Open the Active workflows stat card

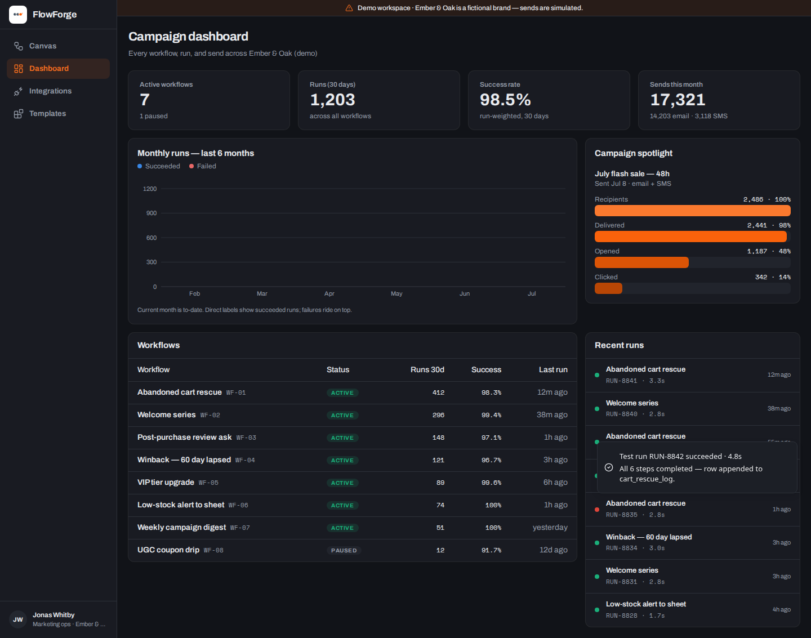click(x=209, y=100)
